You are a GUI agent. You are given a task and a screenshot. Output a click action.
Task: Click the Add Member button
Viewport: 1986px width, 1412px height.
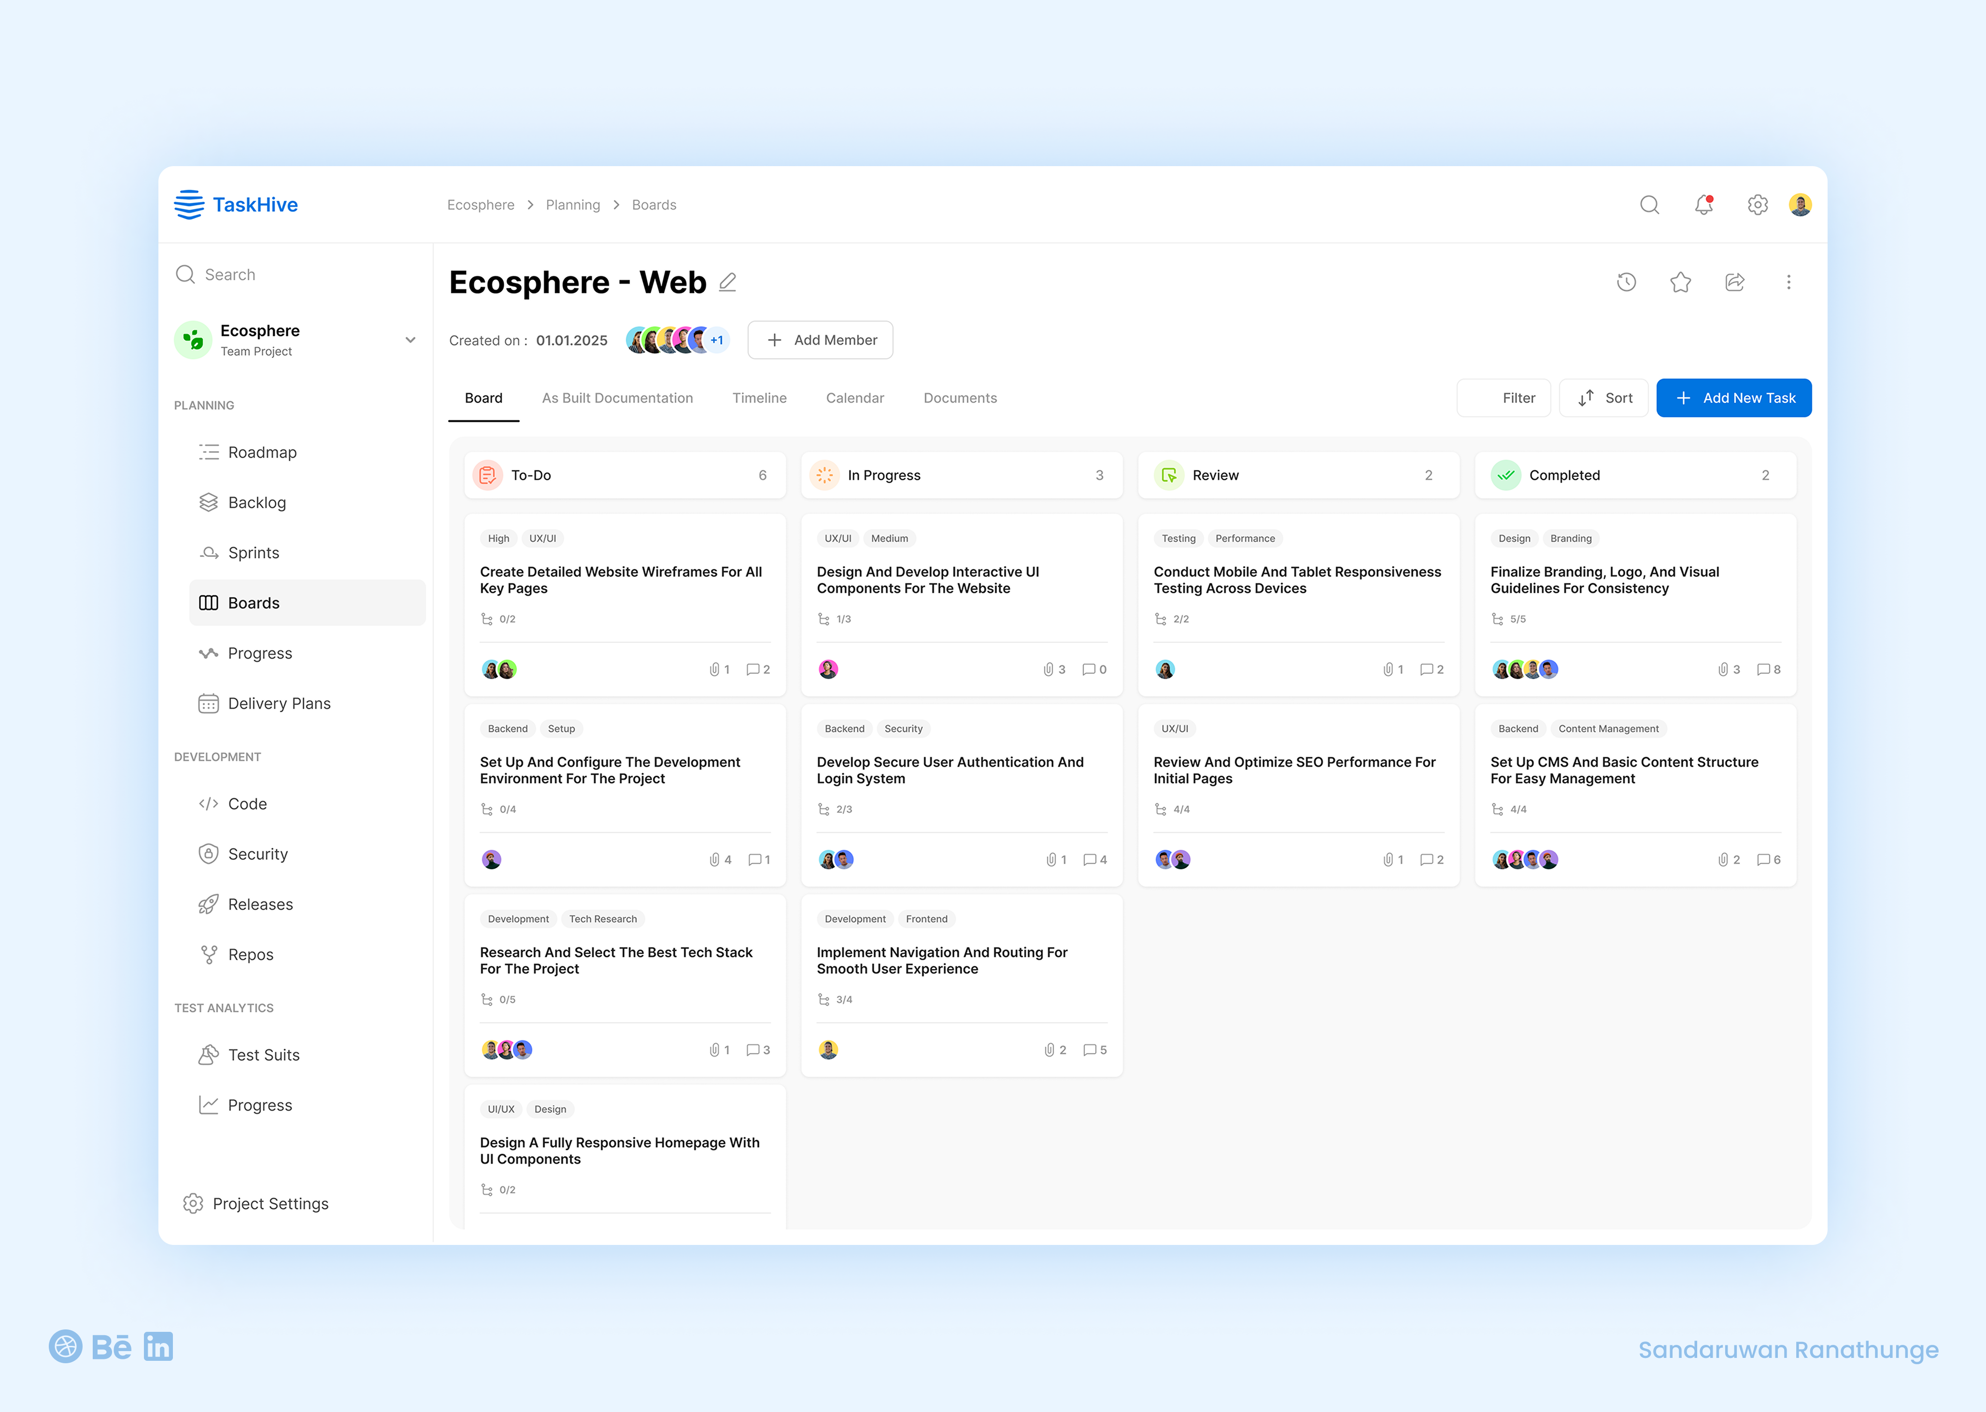pyautogui.click(x=819, y=340)
